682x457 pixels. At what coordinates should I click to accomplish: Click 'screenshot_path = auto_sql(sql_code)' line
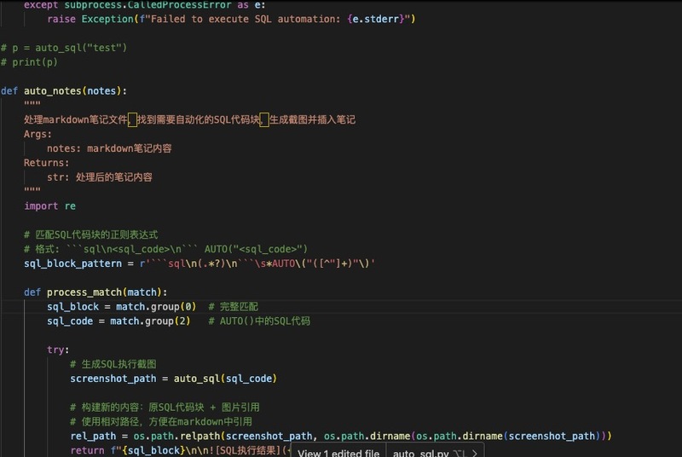173,379
